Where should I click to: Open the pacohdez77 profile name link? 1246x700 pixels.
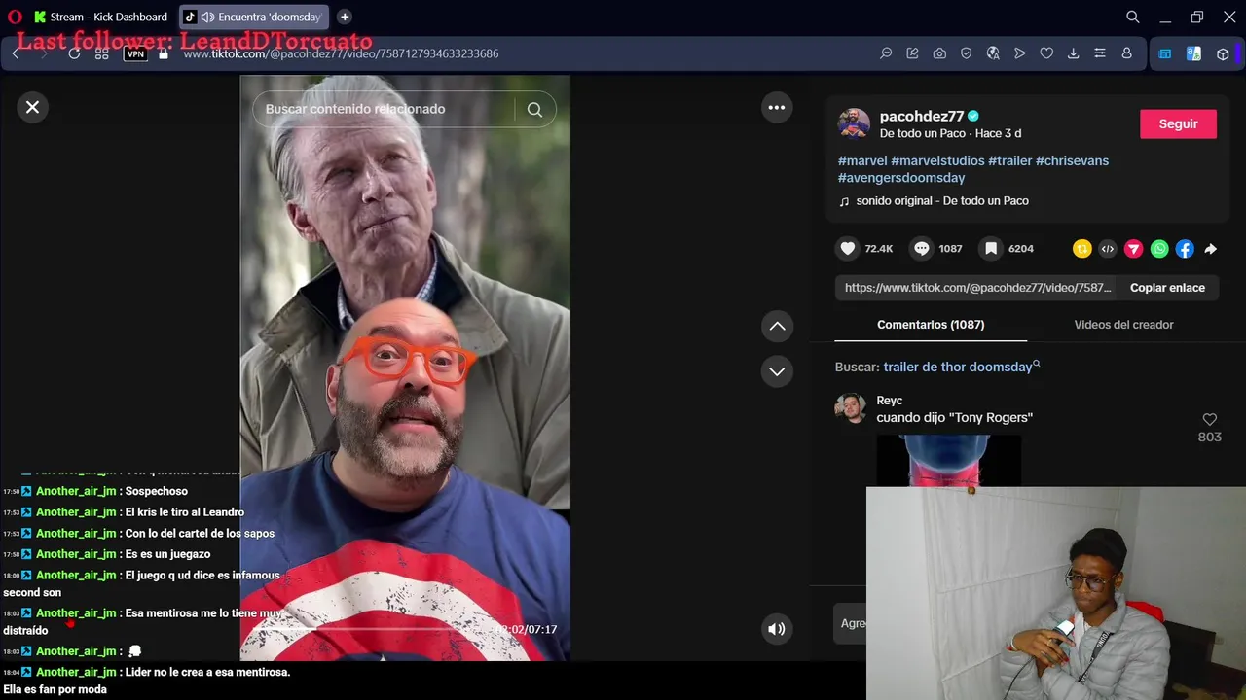[921, 116]
